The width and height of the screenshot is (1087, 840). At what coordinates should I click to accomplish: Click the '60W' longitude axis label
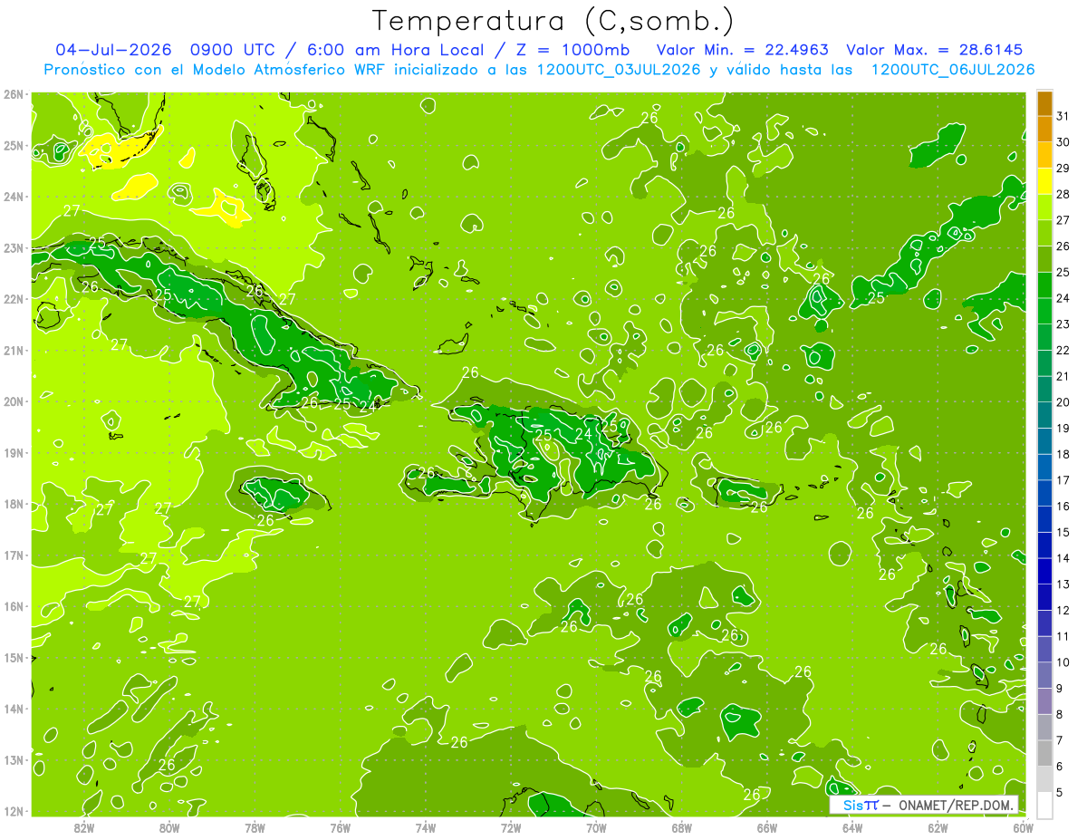(1023, 827)
